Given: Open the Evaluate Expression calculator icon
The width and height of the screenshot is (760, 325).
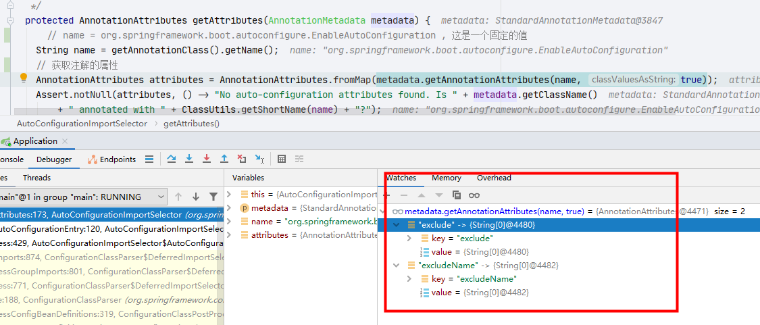Looking at the screenshot, I should (x=282, y=159).
